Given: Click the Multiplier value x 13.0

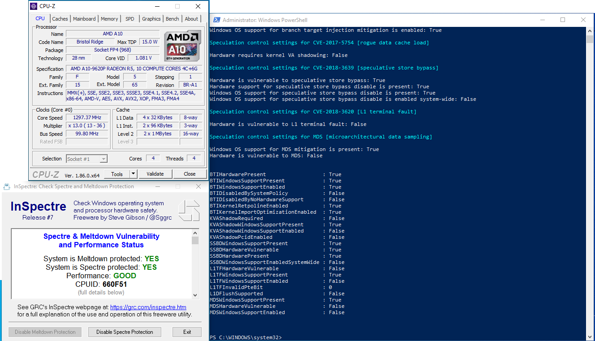Looking at the screenshot, I should click(x=87, y=126).
